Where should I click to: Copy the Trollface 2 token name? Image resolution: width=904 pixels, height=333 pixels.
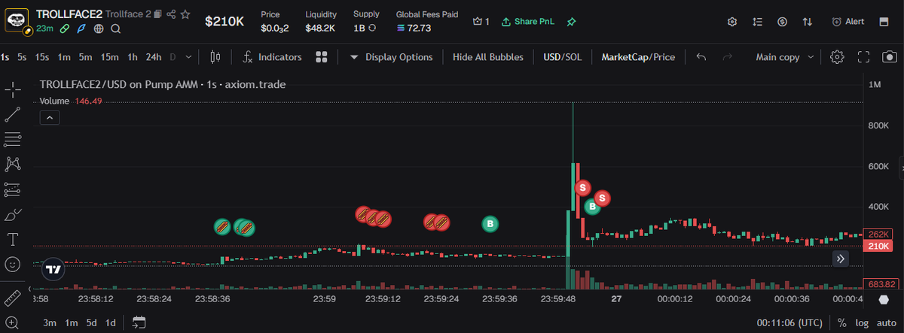click(158, 14)
